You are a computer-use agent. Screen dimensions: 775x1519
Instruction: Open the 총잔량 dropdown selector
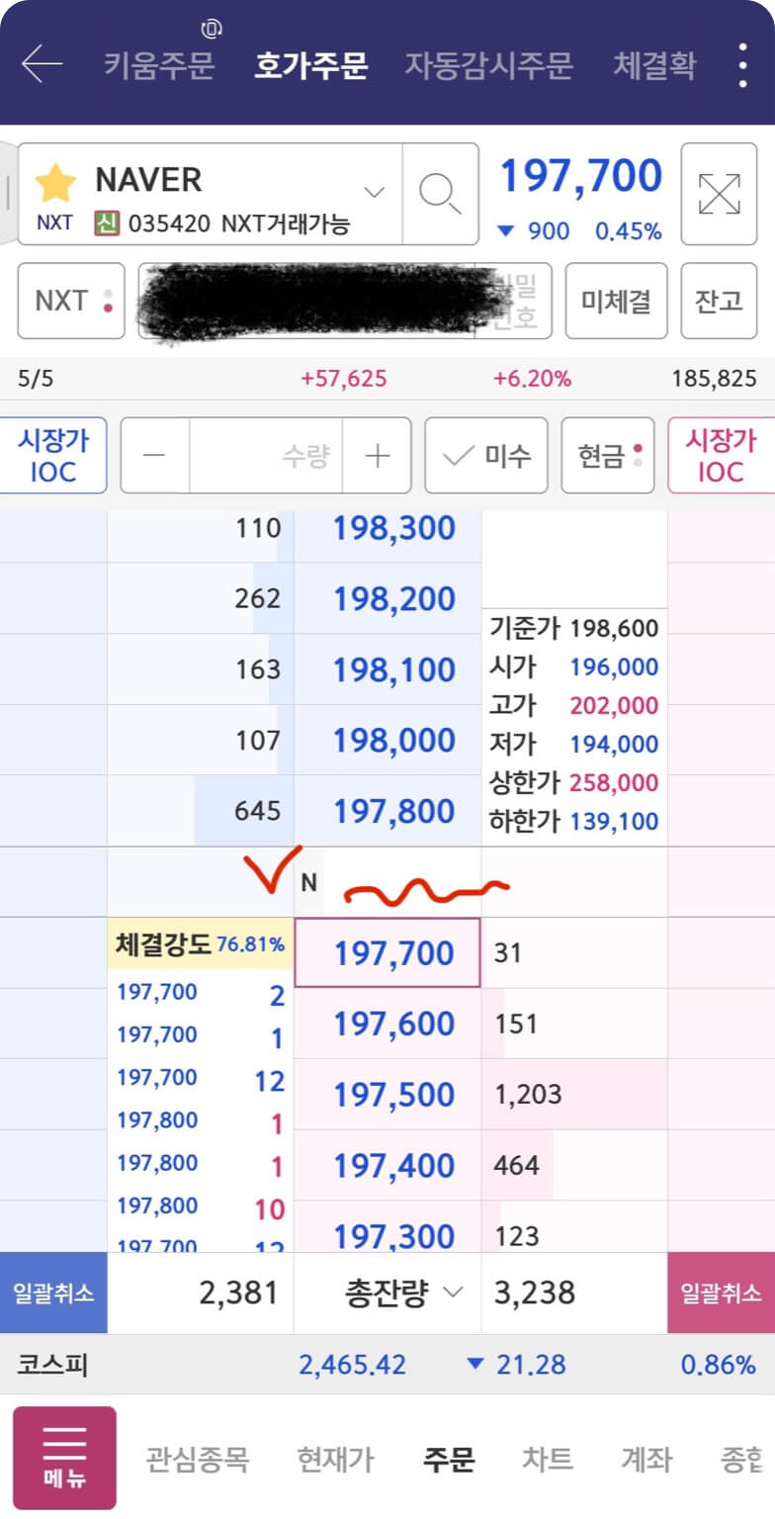386,1293
